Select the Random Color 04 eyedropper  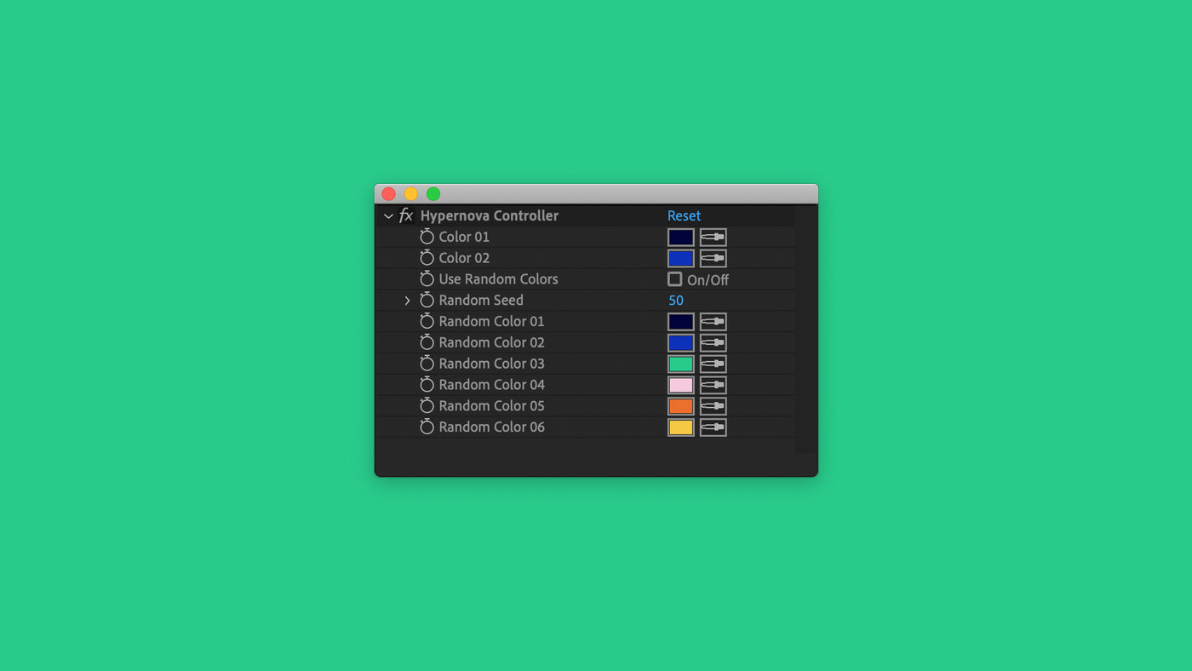[x=713, y=385]
